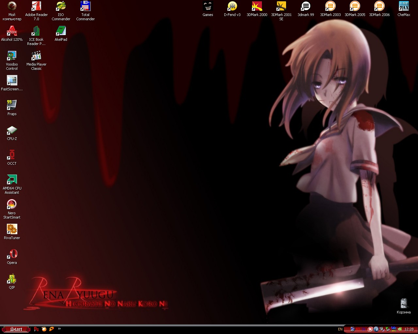
Task: Open the QIP messenger shortcut
Action: pos(12,281)
